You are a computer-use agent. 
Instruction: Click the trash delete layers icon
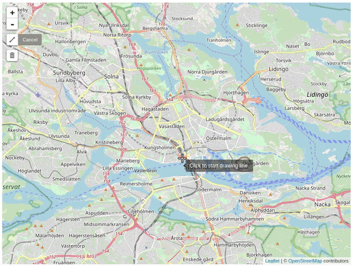pos(12,55)
